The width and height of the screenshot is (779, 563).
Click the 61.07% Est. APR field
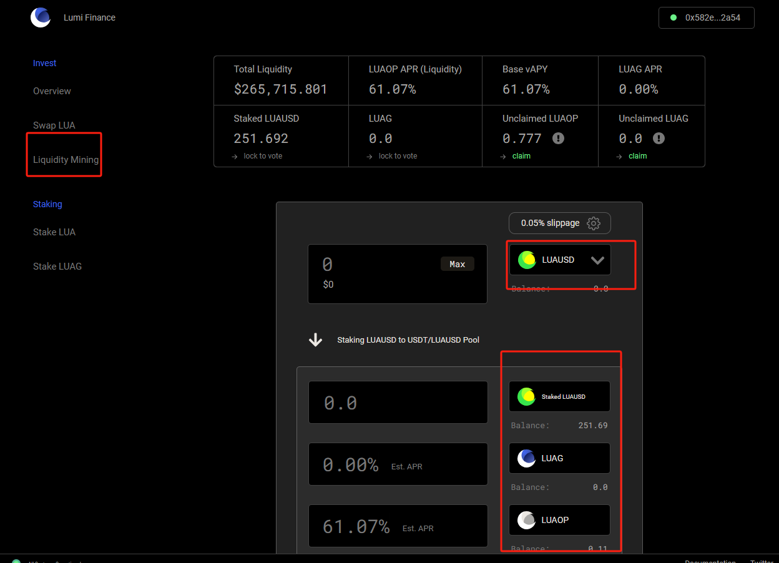pyautogui.click(x=398, y=526)
